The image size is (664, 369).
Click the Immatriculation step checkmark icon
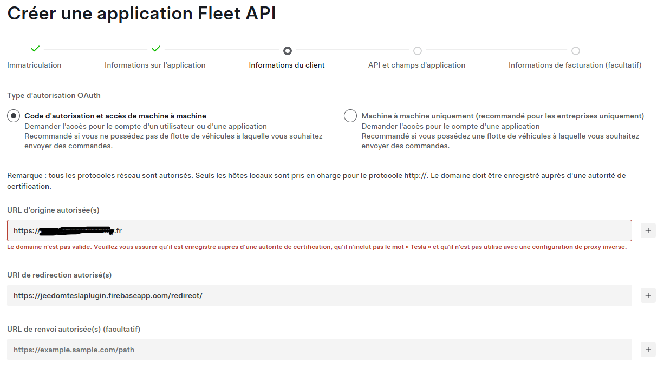tap(35, 49)
